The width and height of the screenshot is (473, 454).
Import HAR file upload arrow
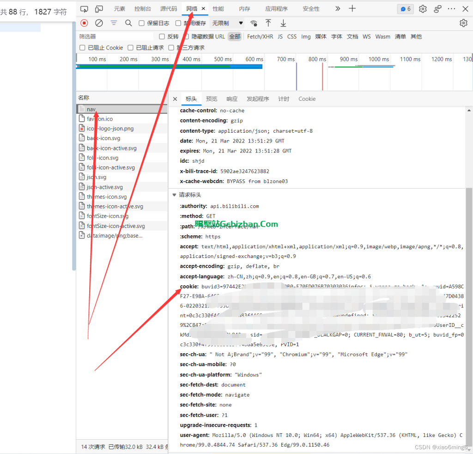point(268,23)
